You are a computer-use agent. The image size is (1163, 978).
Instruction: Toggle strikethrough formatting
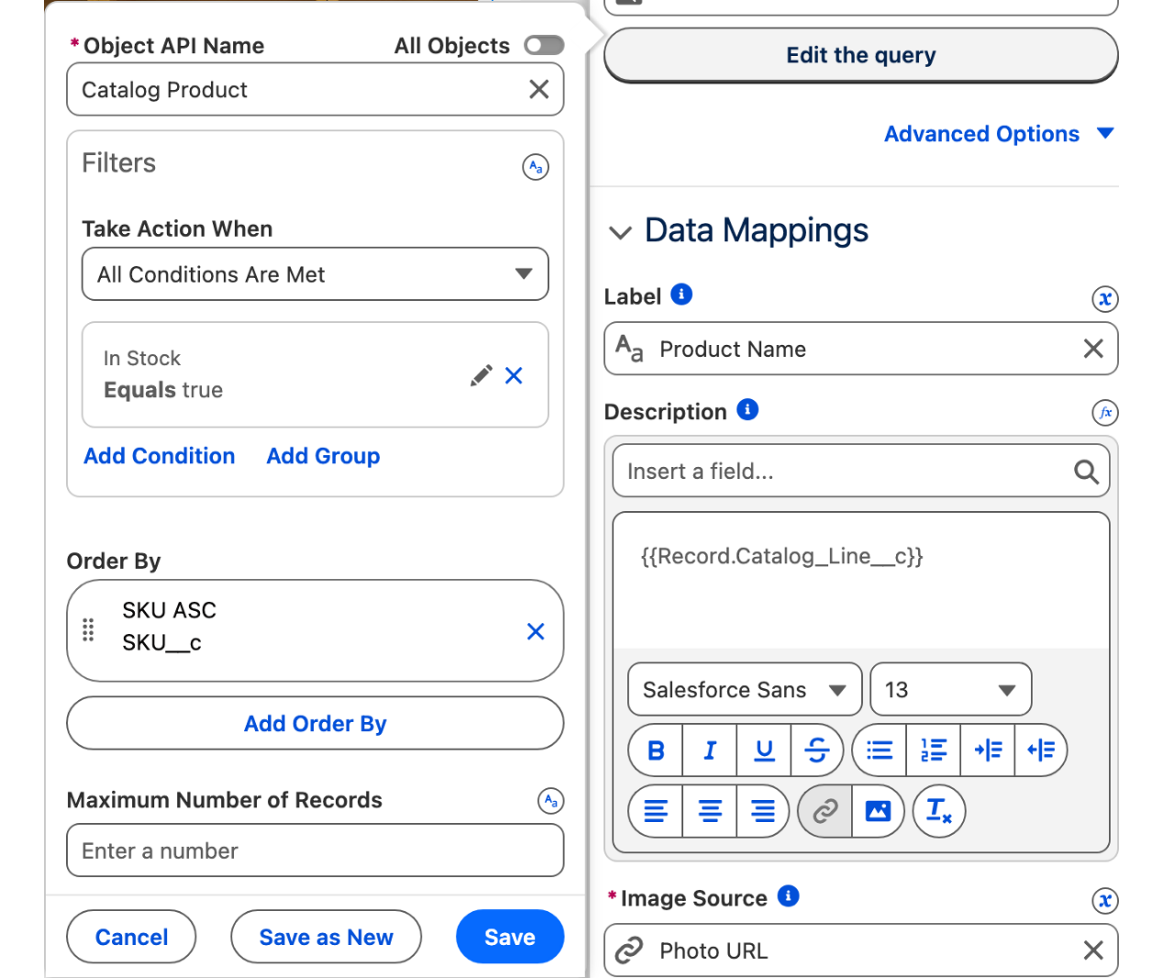(816, 750)
